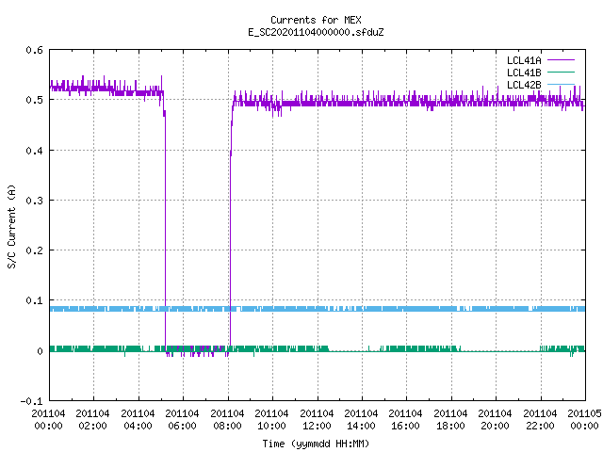Click the 0.3 y-axis tick label
This screenshot has height=452, width=603.
pyautogui.click(x=34, y=201)
